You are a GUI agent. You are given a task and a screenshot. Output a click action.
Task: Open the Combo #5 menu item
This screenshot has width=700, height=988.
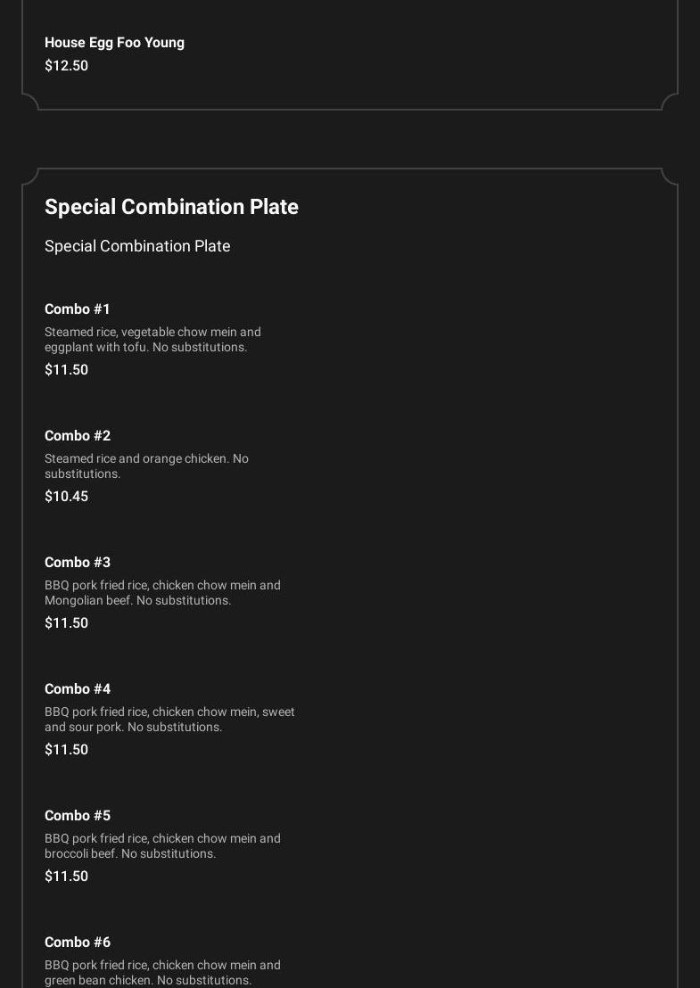pos(78,816)
